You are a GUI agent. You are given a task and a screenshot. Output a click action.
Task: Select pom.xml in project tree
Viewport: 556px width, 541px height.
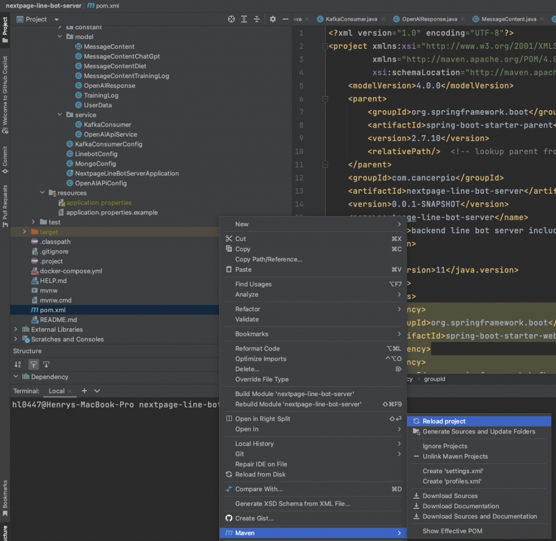click(52, 310)
